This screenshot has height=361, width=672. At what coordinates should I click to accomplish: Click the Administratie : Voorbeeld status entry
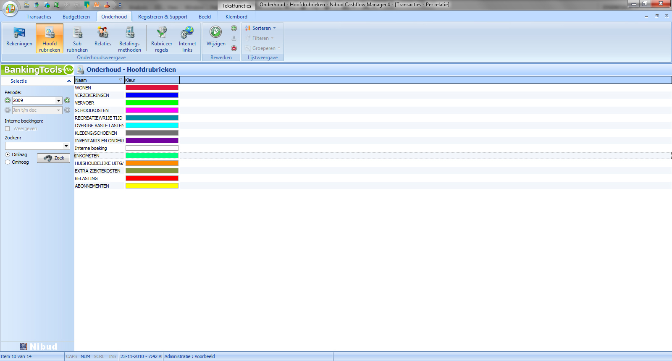click(x=189, y=356)
